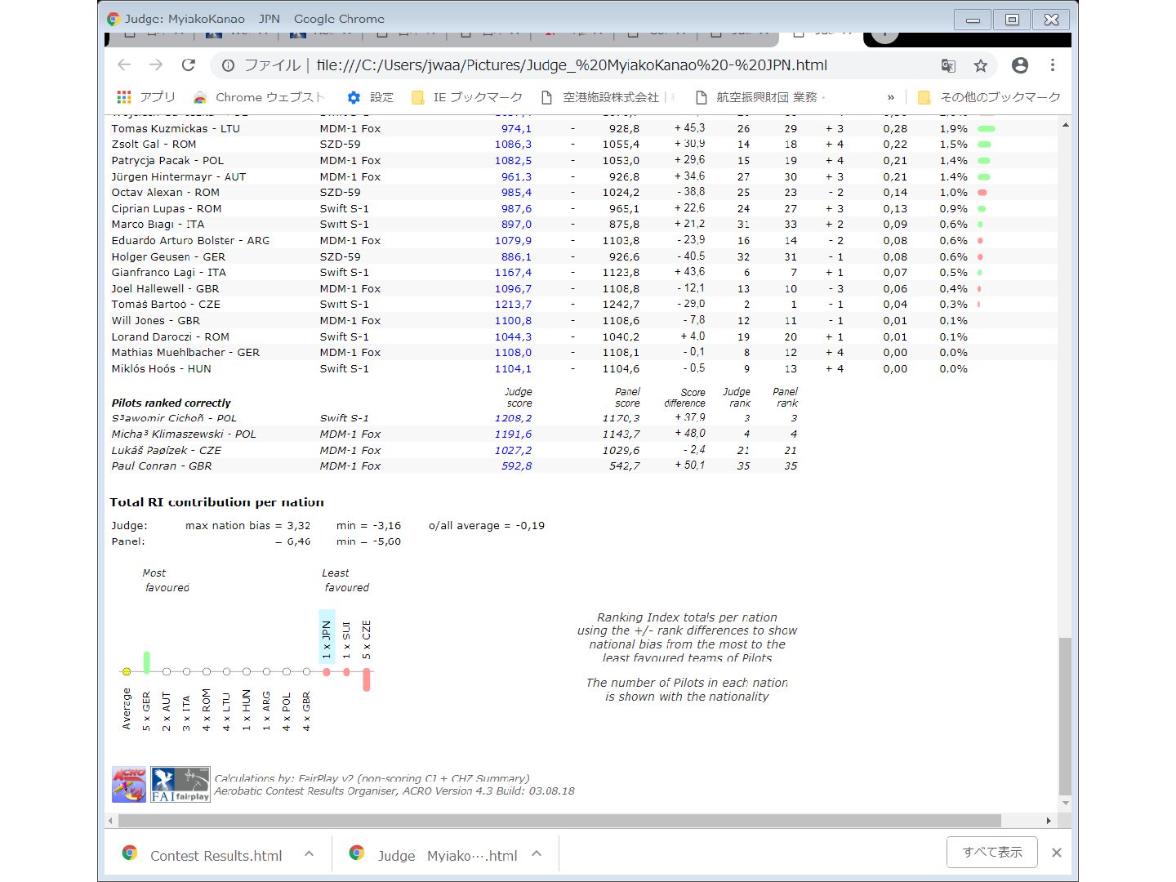Open the 航空振興財団 業務 bookmark
The height and width of the screenshot is (882, 1176).
click(x=760, y=97)
